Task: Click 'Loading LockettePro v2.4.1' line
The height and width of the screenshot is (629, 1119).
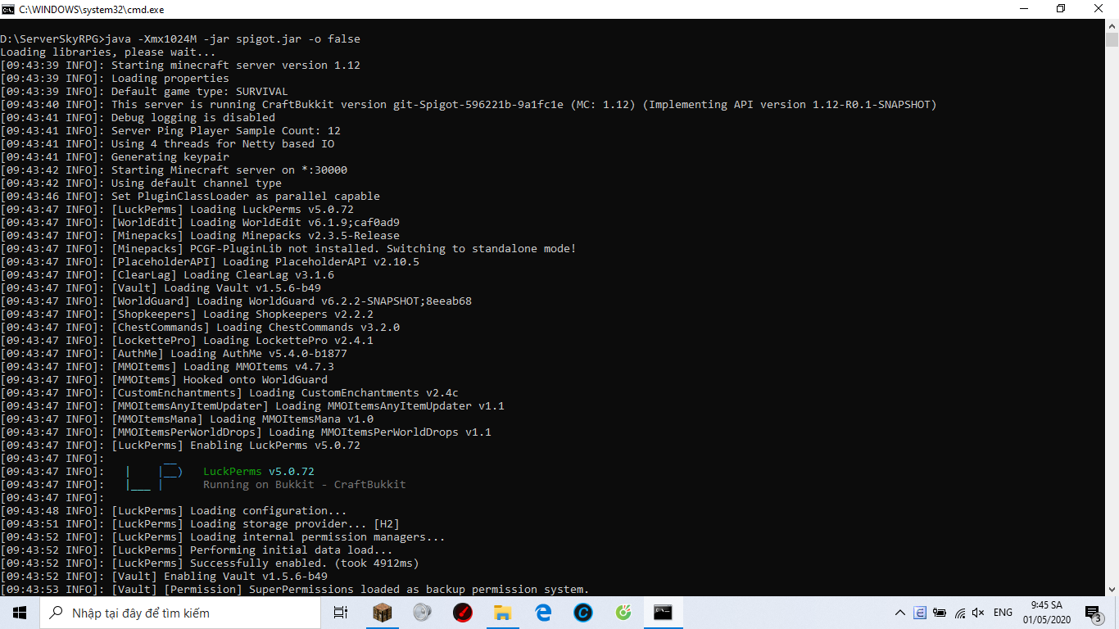Action: click(187, 341)
